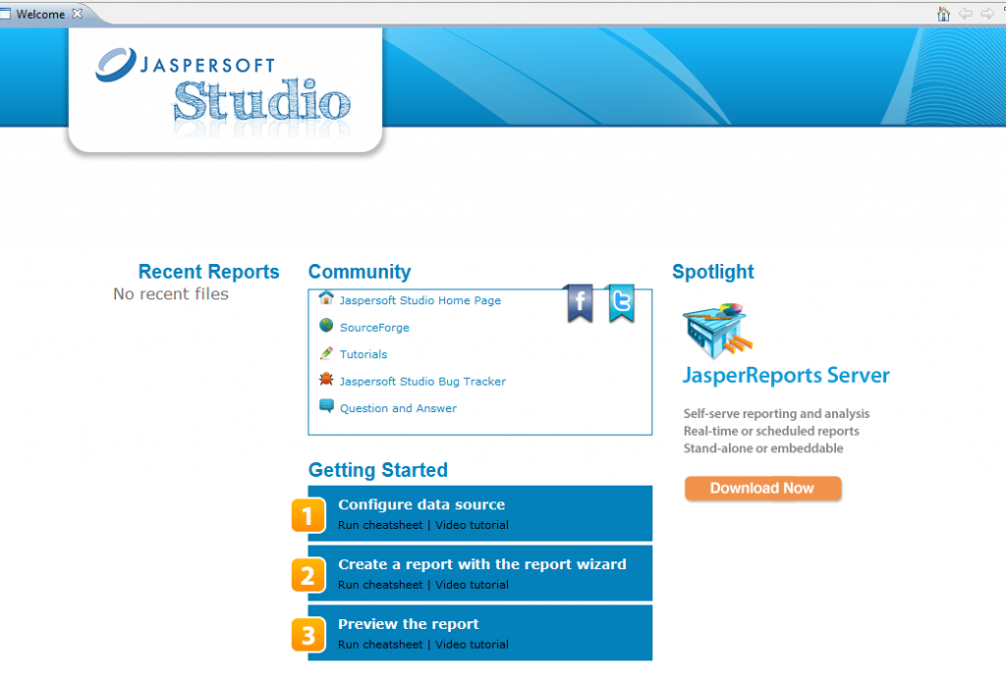Click the Download Now button
This screenshot has width=1006, height=680.
pyautogui.click(x=762, y=489)
